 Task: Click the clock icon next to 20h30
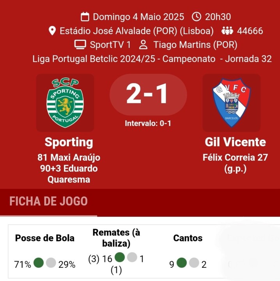click(197, 17)
